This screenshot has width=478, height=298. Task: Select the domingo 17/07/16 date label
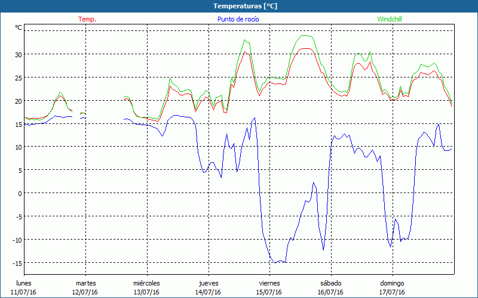(393, 287)
